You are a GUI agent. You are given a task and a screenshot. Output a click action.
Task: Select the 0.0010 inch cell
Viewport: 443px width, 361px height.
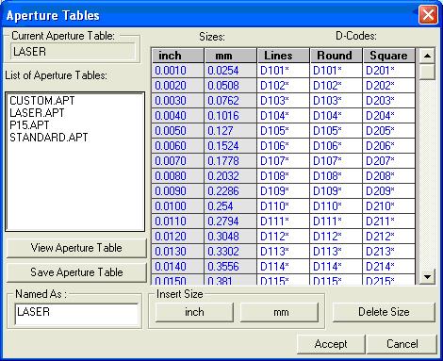(x=178, y=71)
